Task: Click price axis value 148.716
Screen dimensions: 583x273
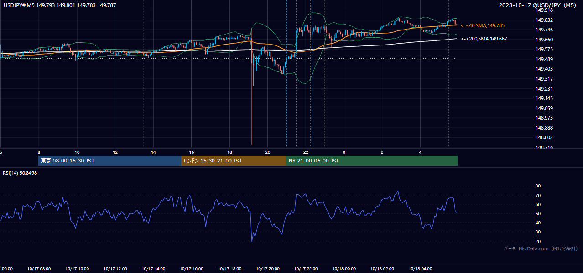Action: point(544,147)
